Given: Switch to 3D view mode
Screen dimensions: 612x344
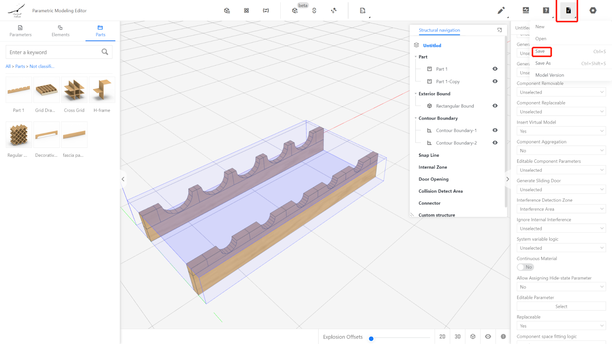Looking at the screenshot, I should click(457, 337).
